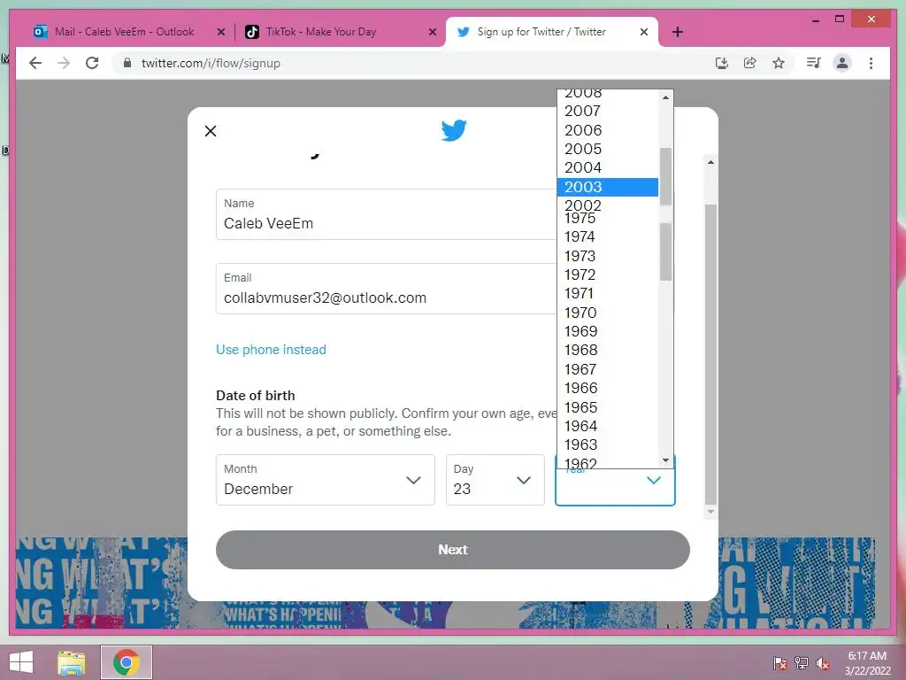Click the dialog scrollbar up arrow

[710, 163]
